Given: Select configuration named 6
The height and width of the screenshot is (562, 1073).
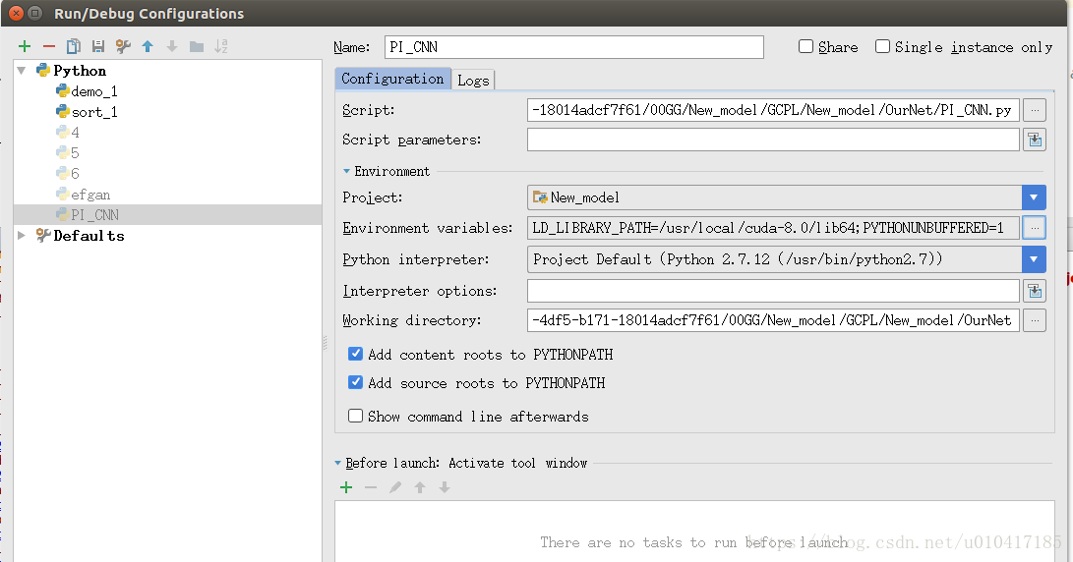Looking at the screenshot, I should pos(69,173).
